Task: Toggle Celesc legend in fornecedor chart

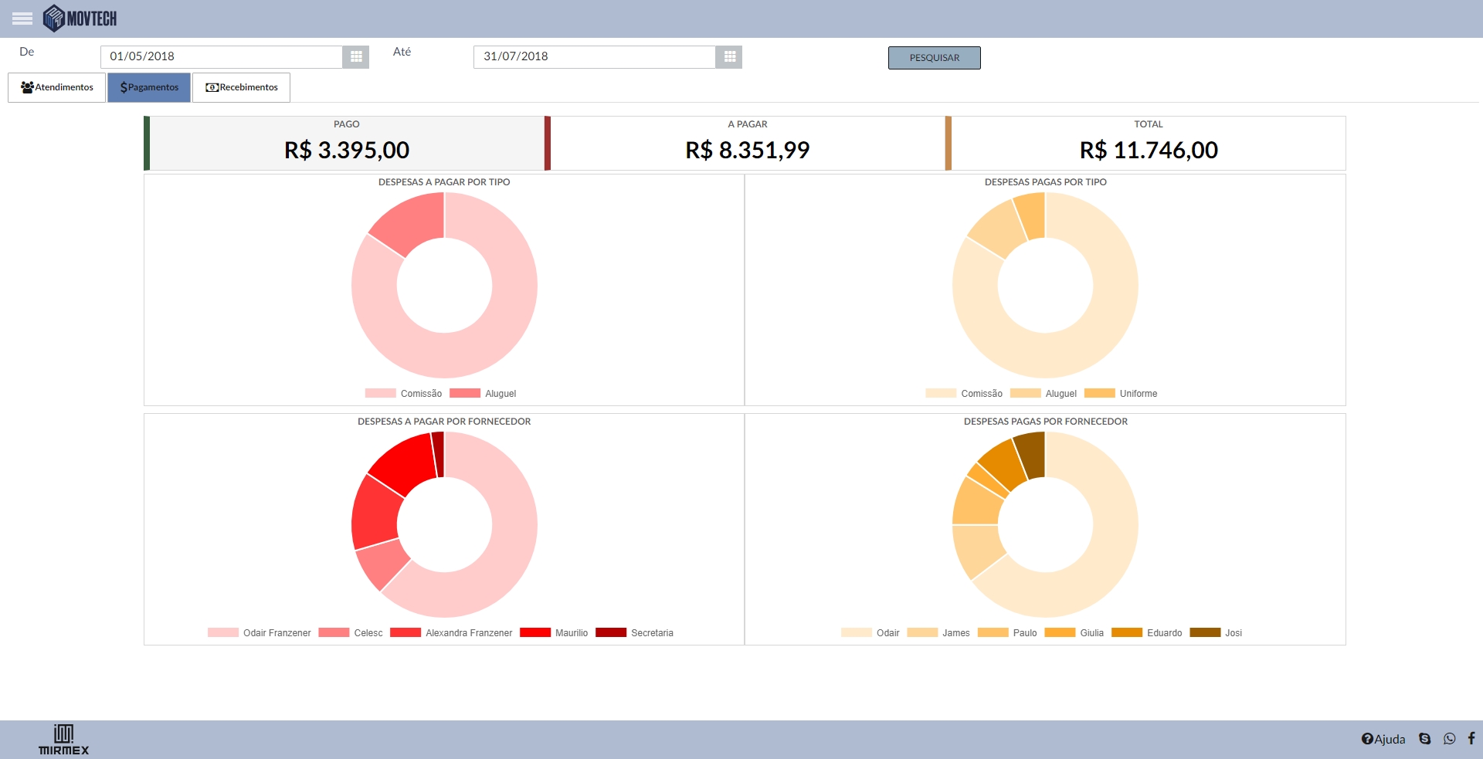Action: (351, 633)
